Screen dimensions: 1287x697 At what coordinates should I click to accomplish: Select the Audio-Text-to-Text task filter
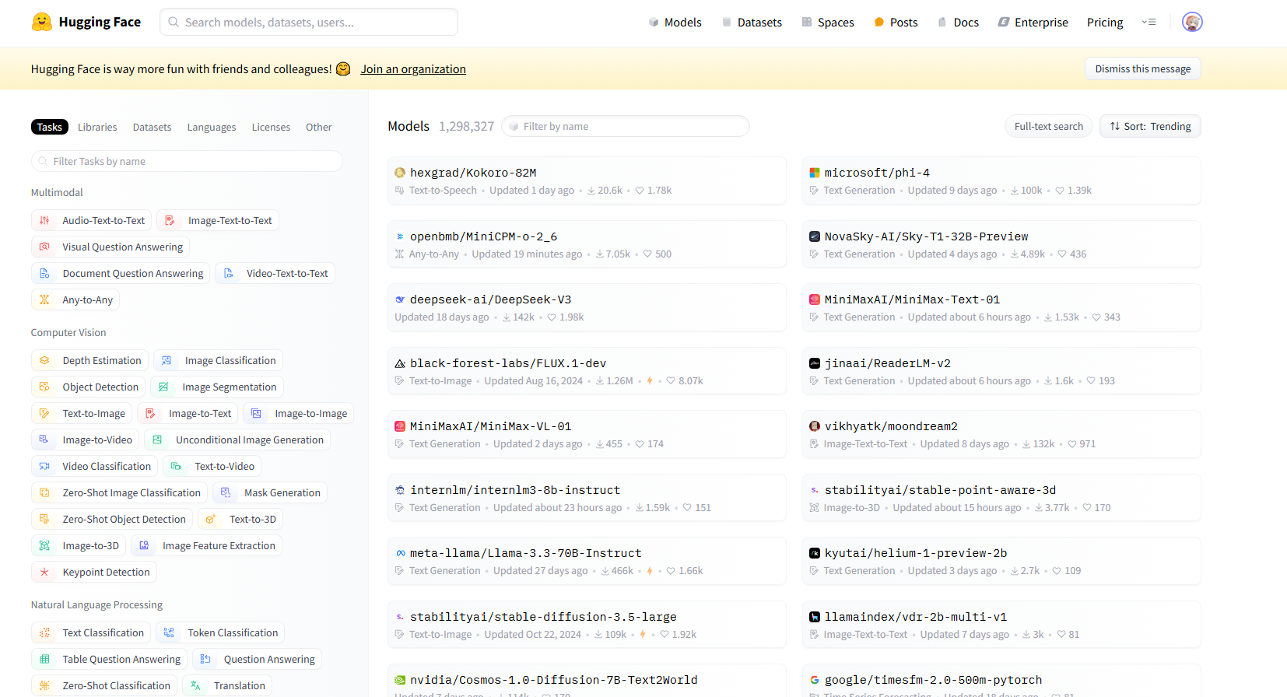(x=91, y=221)
